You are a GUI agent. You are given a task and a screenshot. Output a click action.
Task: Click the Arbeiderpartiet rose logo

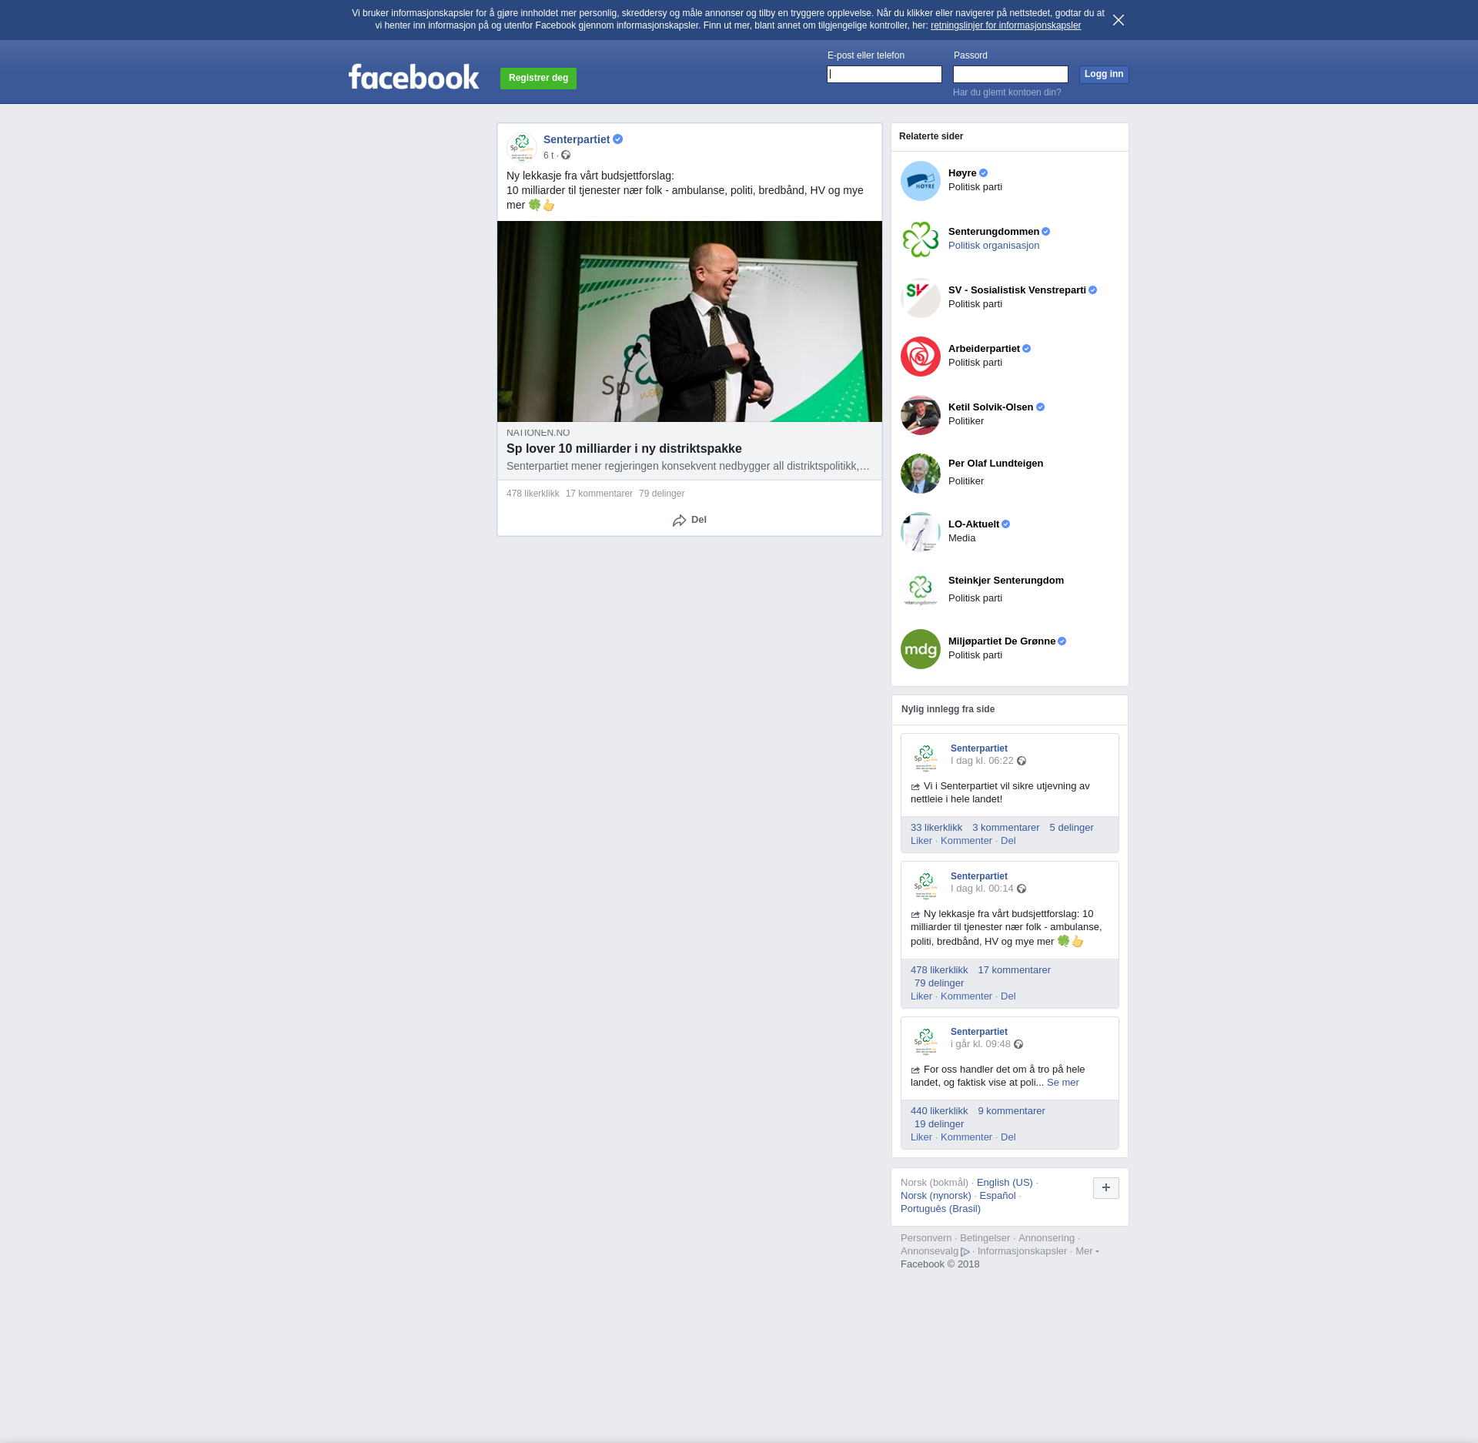921,357
